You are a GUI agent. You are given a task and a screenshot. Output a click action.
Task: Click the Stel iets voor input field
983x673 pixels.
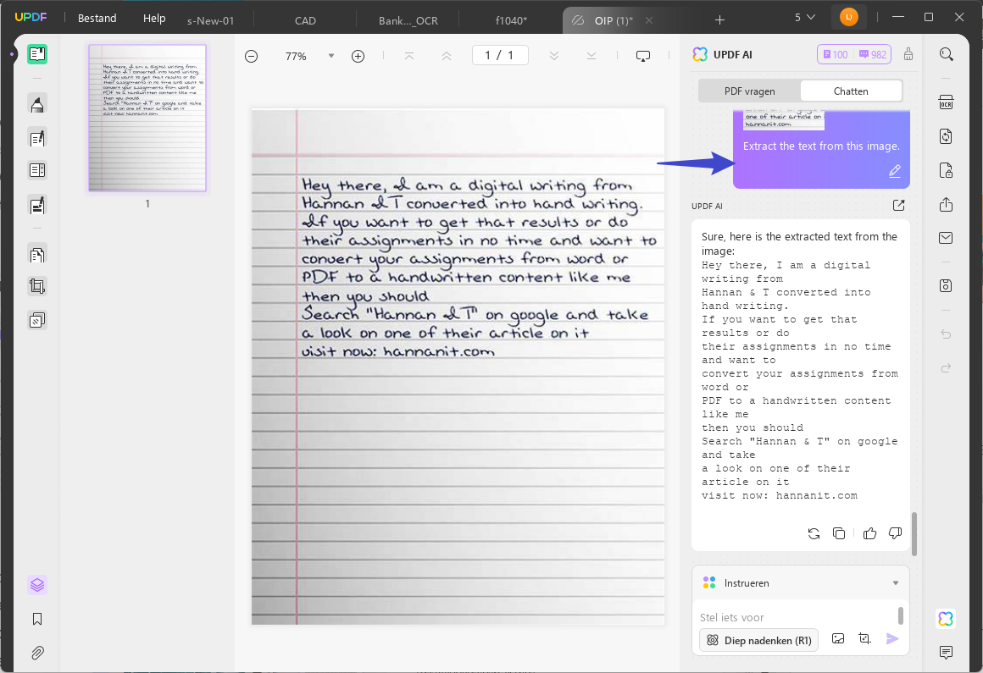coord(797,617)
